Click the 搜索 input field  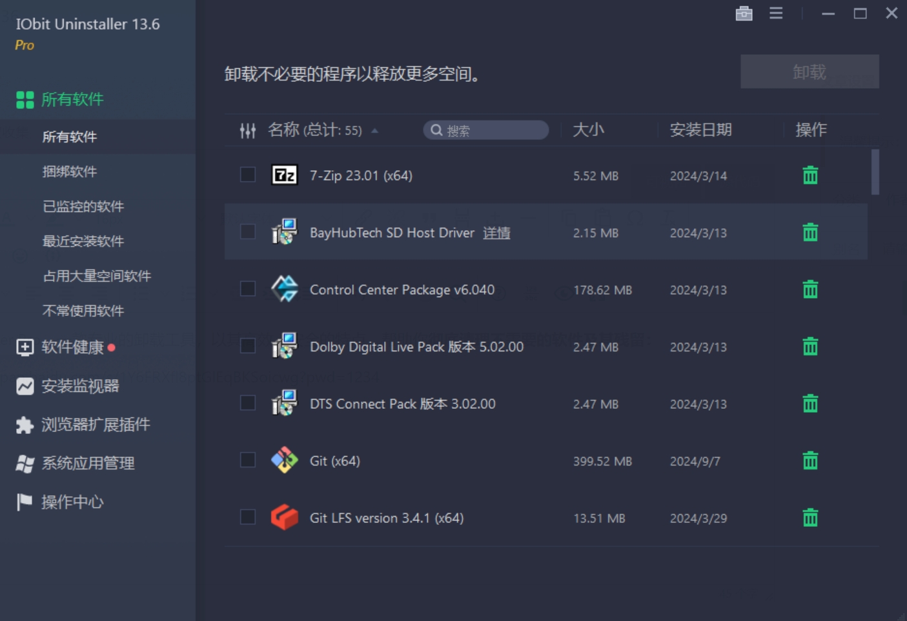click(x=486, y=130)
